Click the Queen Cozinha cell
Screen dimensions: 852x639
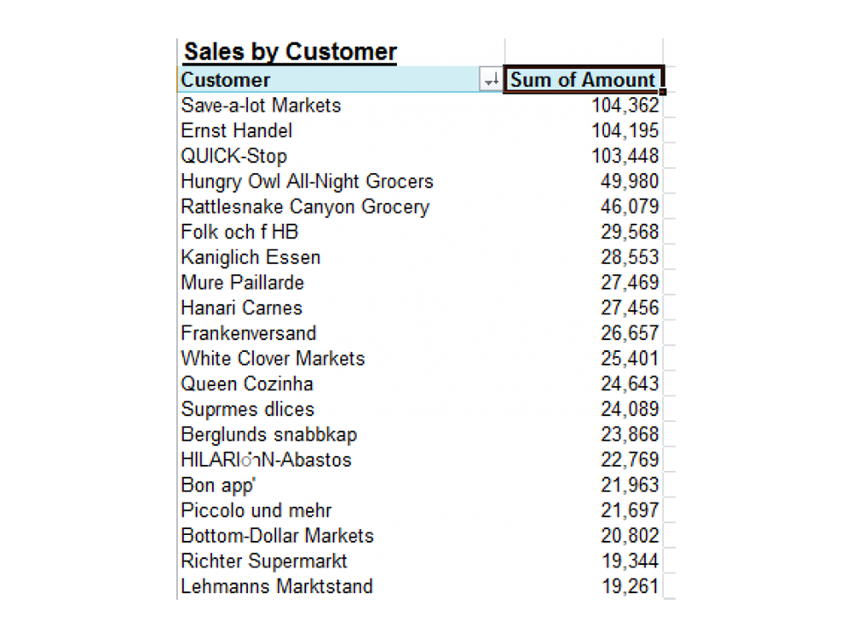pyautogui.click(x=247, y=384)
